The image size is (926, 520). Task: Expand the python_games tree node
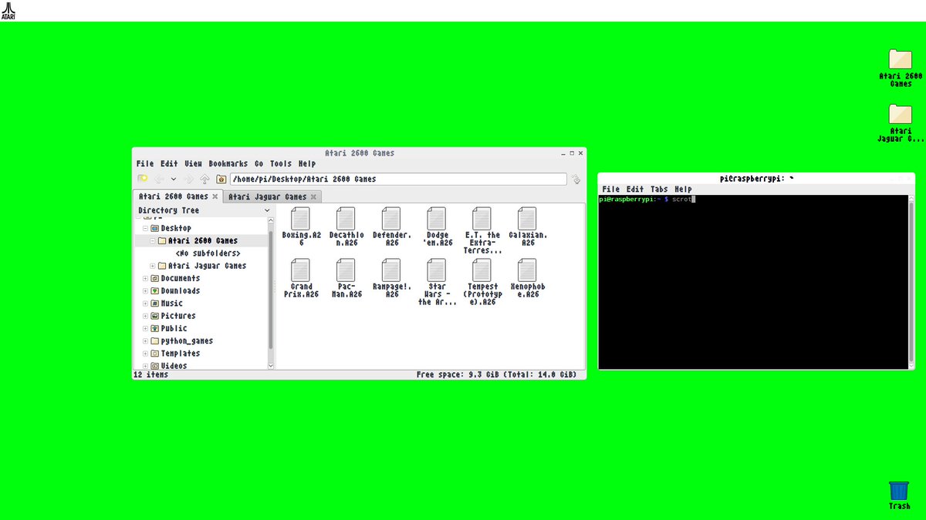[145, 341]
